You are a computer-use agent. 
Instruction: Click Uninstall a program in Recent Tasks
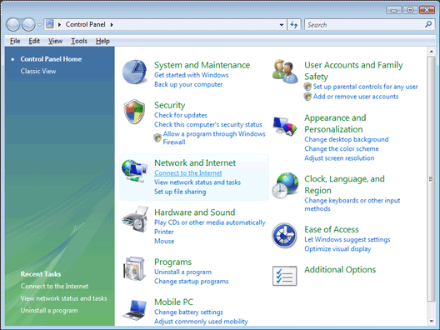[49, 311]
